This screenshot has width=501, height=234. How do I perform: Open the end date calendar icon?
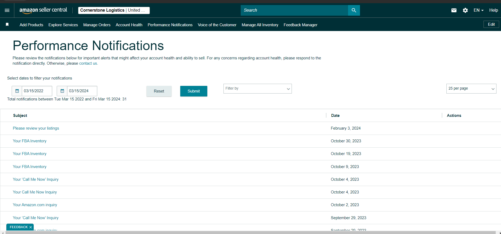62,91
